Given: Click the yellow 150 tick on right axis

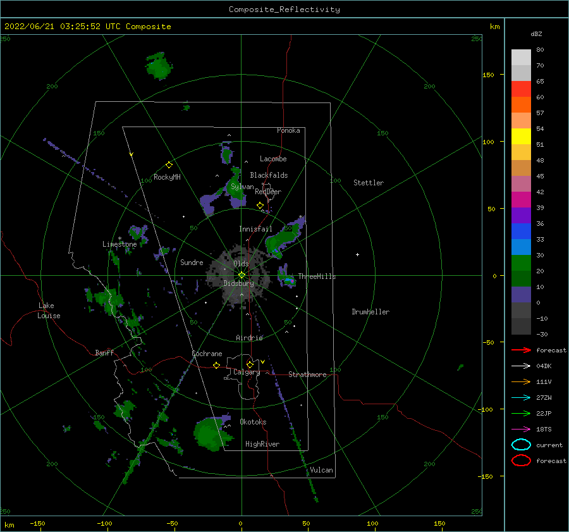Looking at the screenshot, I should [488, 75].
